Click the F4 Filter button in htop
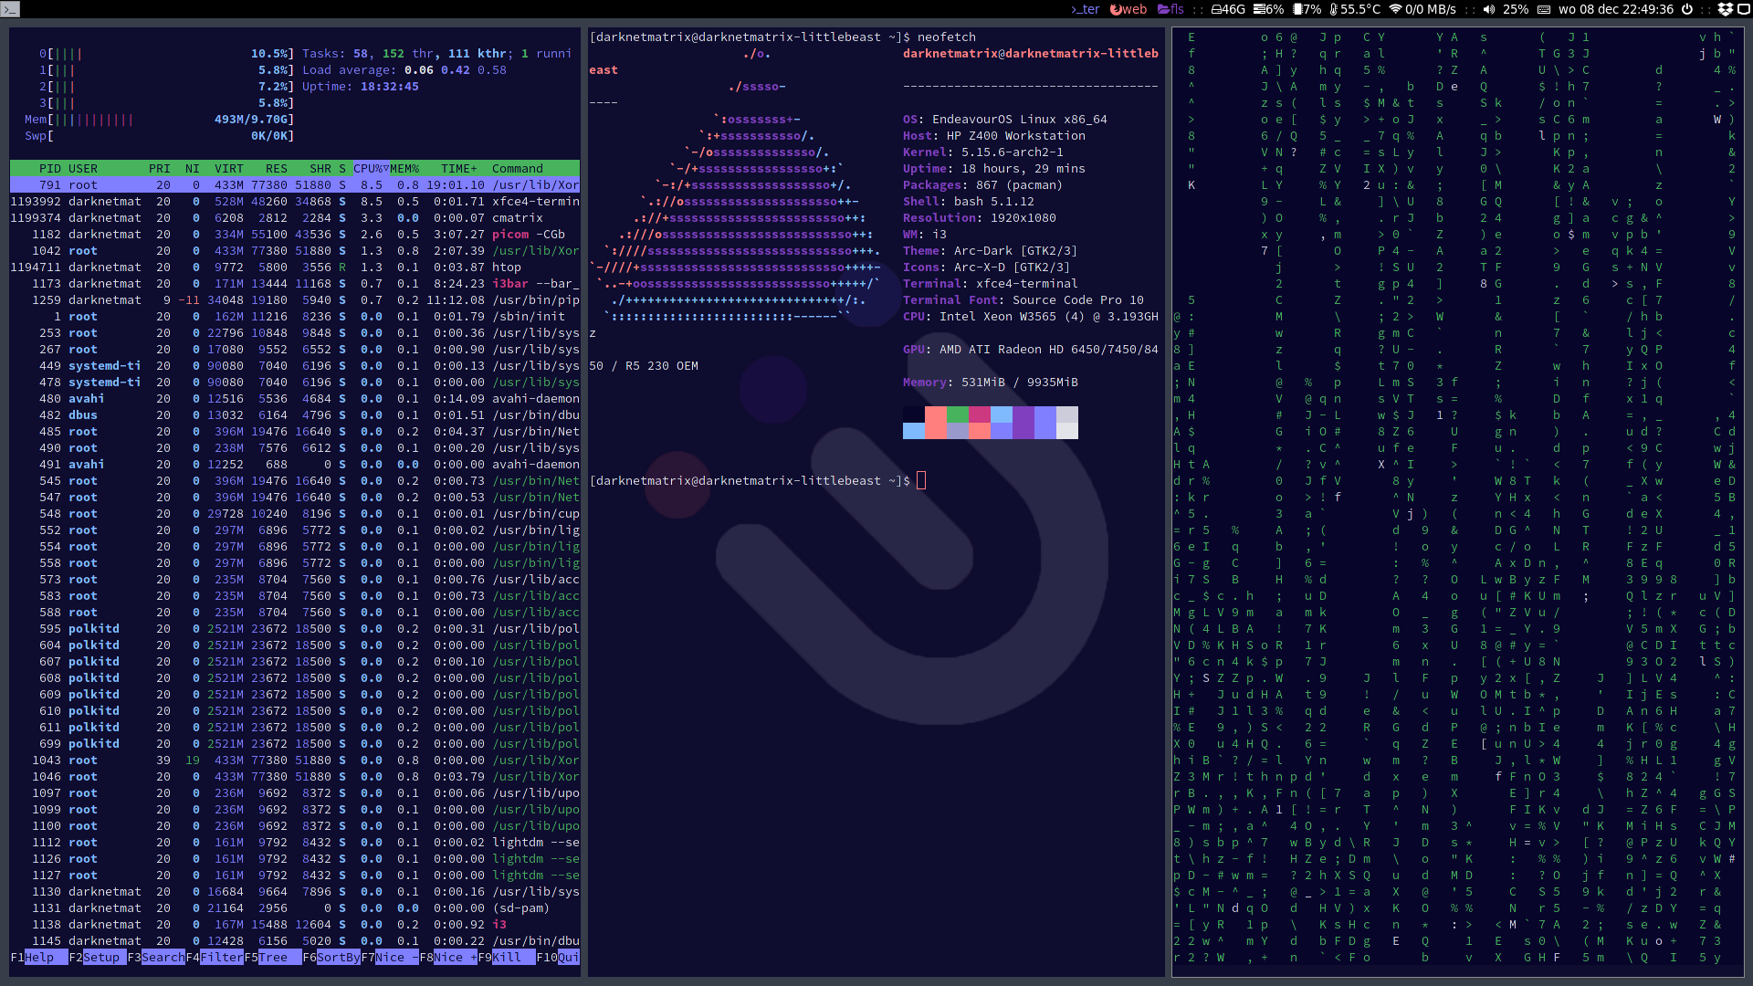This screenshot has height=986, width=1753. point(215,958)
